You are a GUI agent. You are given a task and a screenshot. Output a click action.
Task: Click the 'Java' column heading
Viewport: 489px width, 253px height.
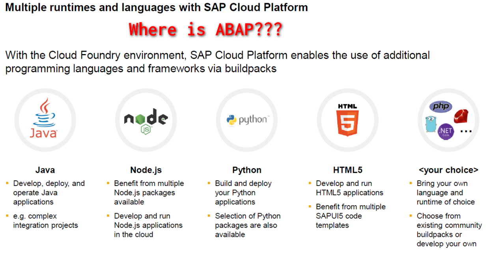coord(45,170)
